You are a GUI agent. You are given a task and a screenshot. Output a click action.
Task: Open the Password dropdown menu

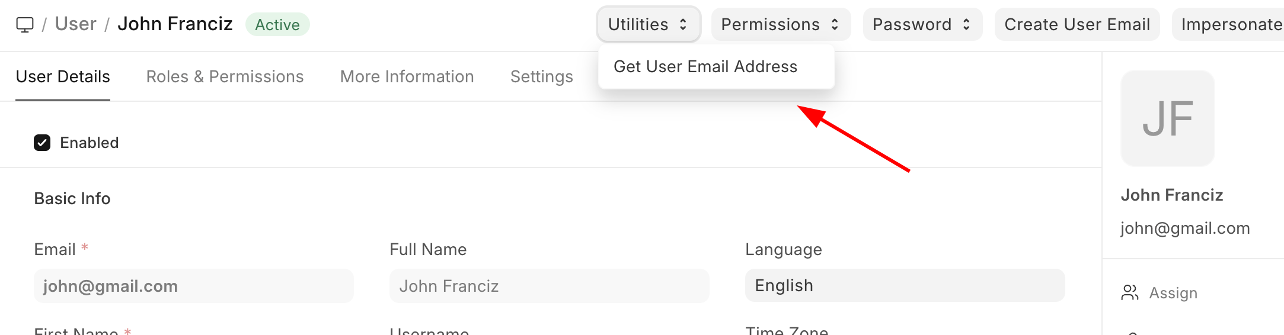tap(922, 25)
